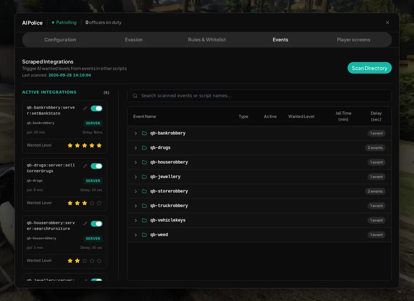Image resolution: width=414 pixels, height=301 pixels.
Task: Set qb-houserobbery wanted level to five stars
Action: (99, 261)
